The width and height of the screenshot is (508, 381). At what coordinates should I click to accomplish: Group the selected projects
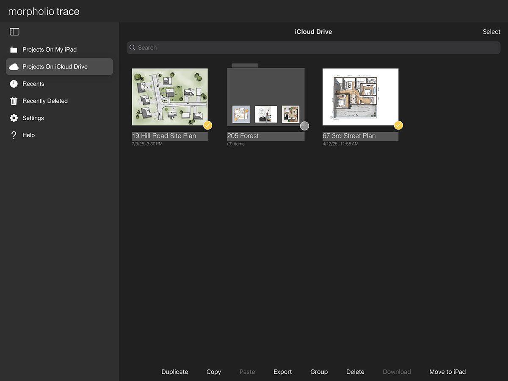coord(319,372)
